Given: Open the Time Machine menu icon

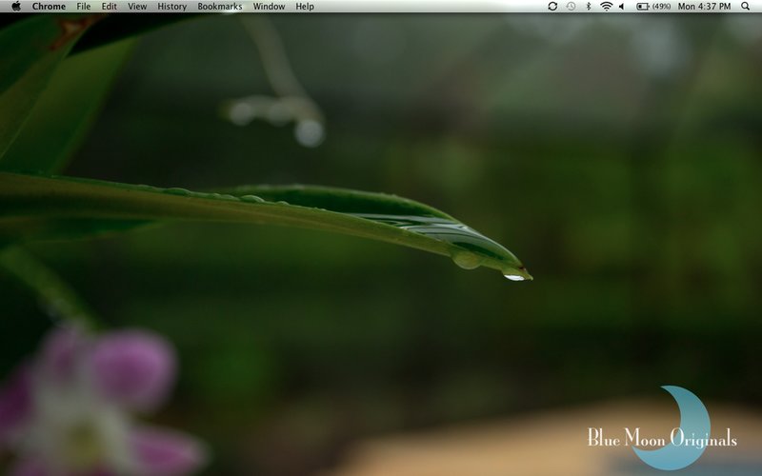Looking at the screenshot, I should point(571,7).
